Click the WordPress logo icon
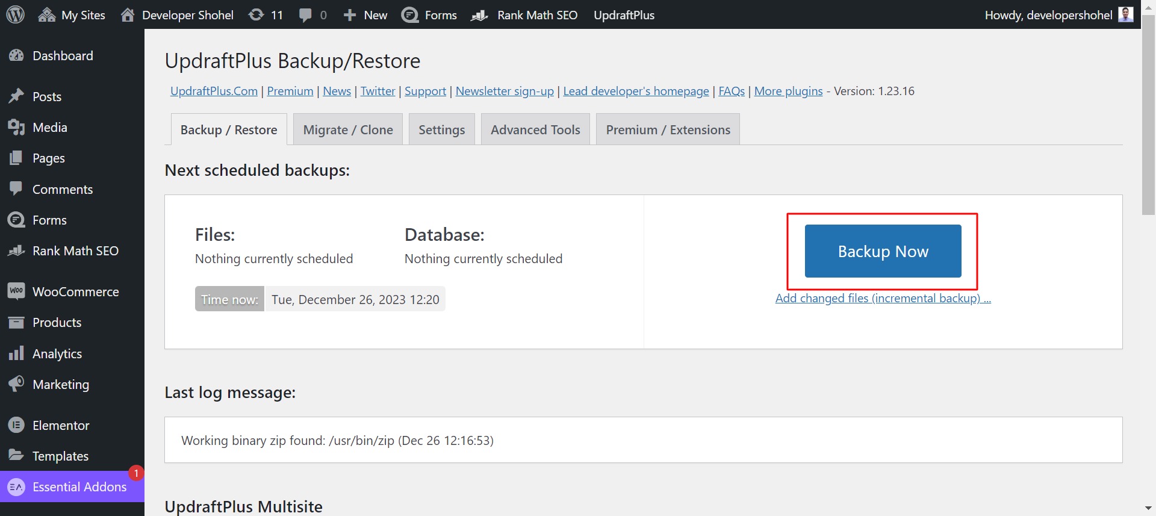This screenshot has width=1156, height=516. 15,14
